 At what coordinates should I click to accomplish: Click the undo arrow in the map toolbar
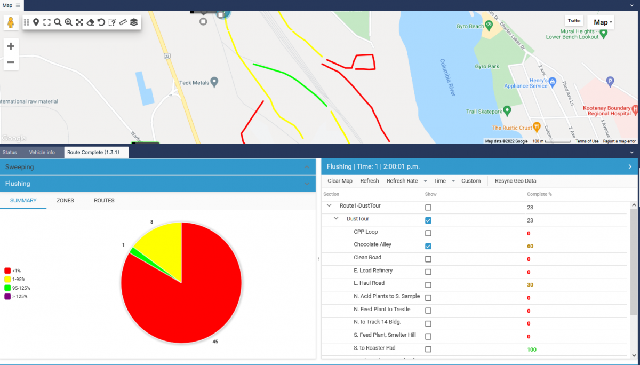point(101,22)
